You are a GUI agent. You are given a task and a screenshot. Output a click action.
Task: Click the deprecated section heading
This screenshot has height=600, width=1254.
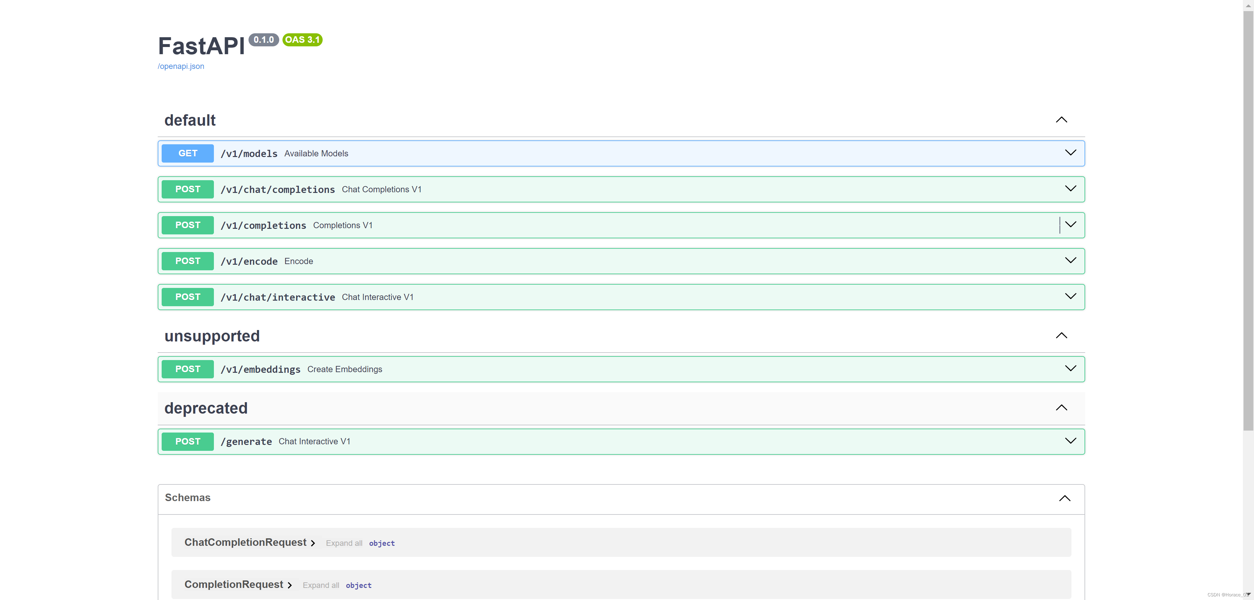(x=206, y=408)
